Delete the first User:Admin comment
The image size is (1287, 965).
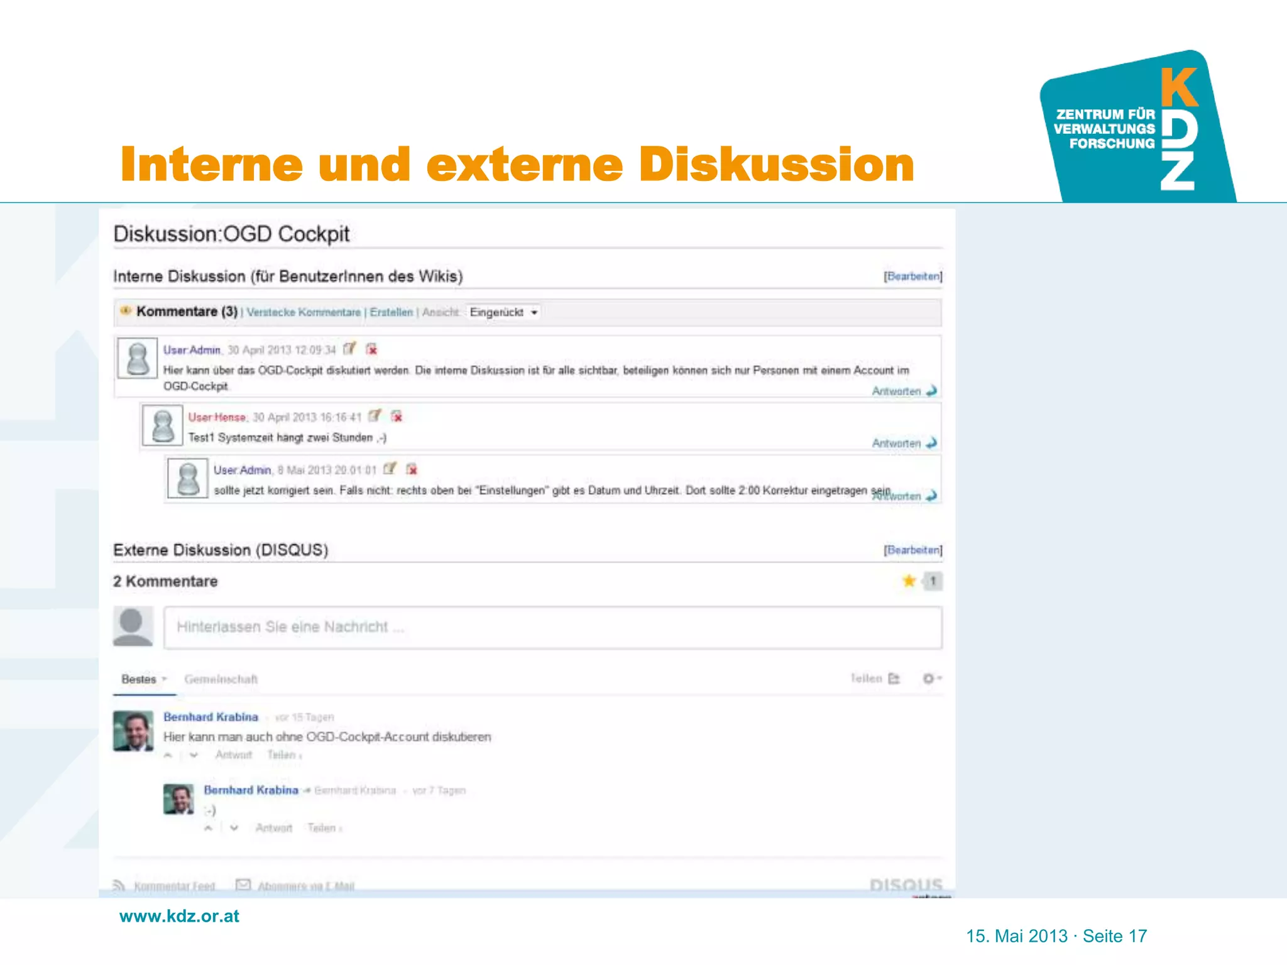coord(371,349)
